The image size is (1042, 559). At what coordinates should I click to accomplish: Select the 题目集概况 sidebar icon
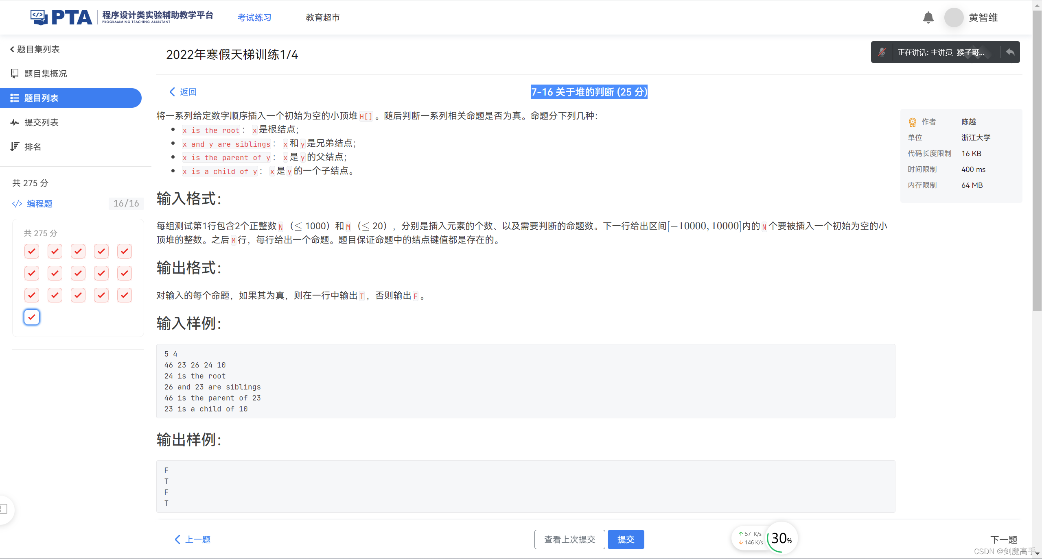pos(15,74)
